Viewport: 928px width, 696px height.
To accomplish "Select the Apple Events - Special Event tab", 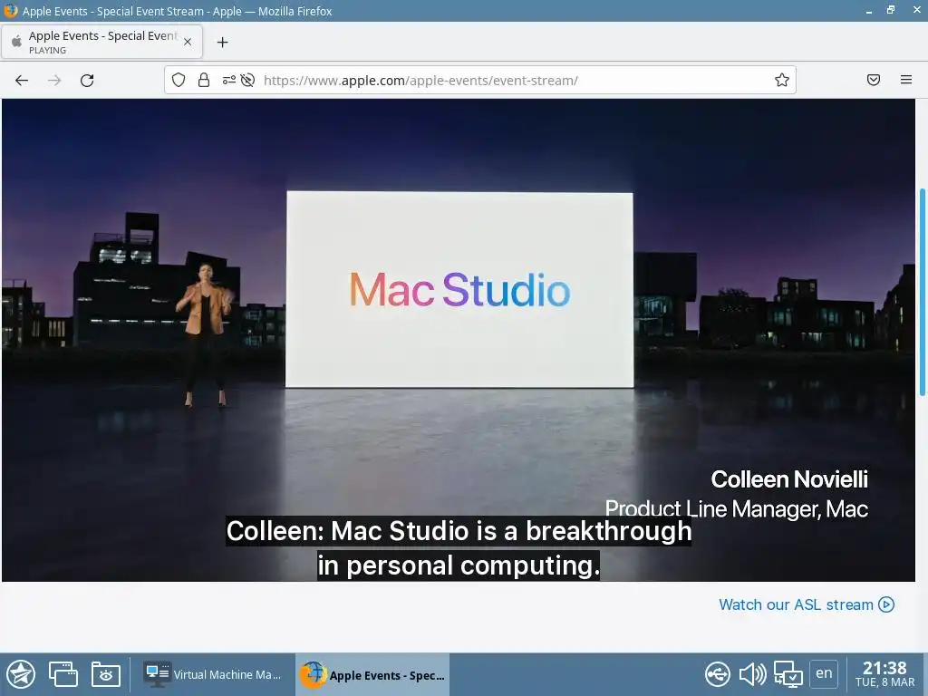I will pos(101,42).
